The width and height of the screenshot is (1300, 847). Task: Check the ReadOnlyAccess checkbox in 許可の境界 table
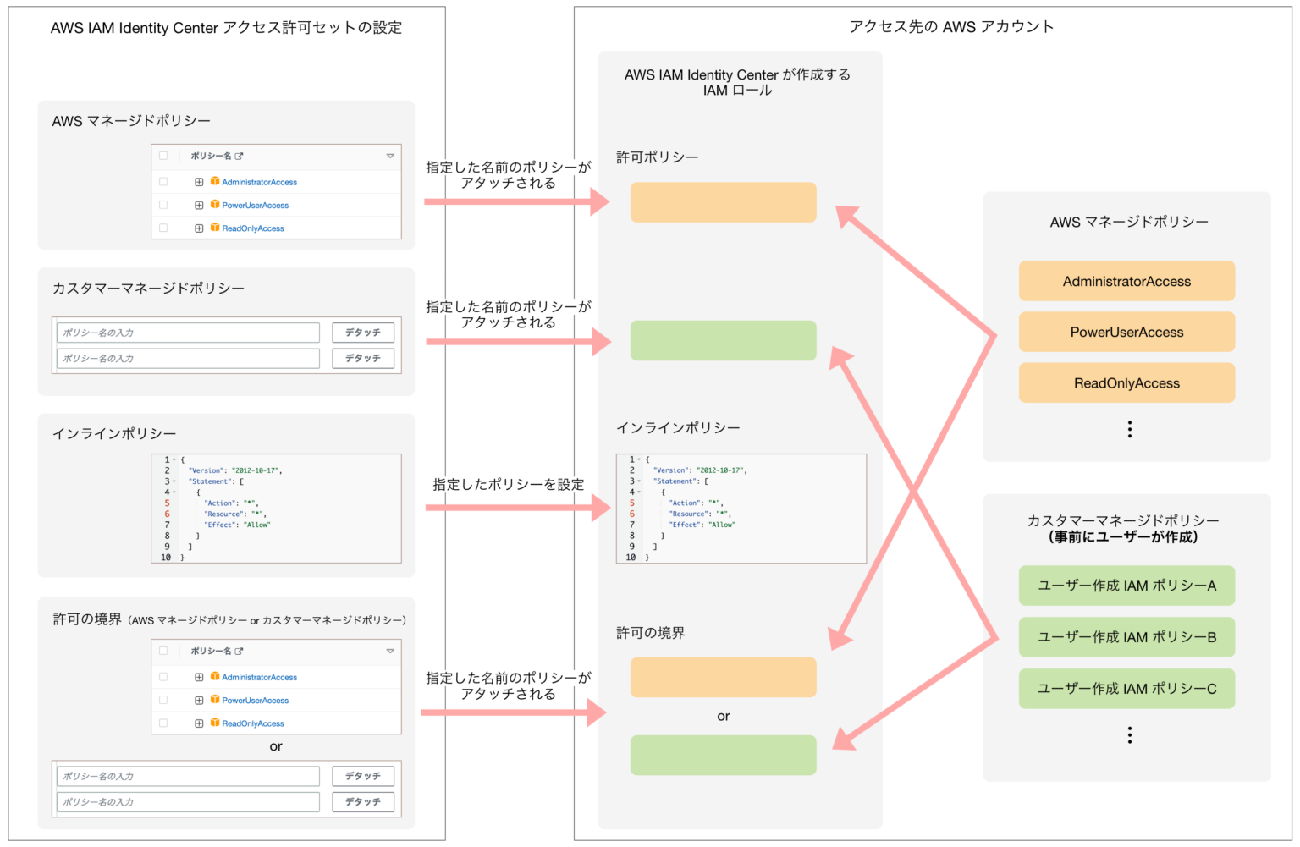pyautogui.click(x=163, y=722)
